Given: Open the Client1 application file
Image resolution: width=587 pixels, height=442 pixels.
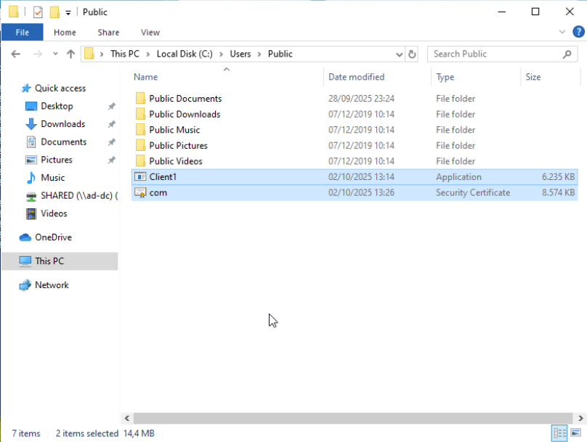Looking at the screenshot, I should point(163,177).
